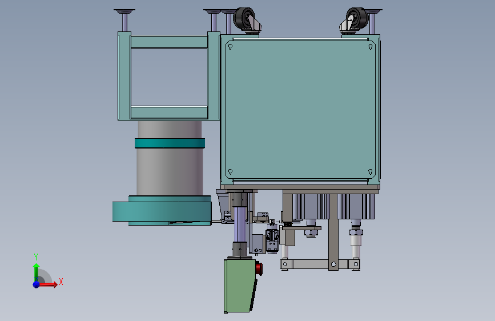Select the purple vertical shaft above the control box
Viewport: 495px width, 321px height.
(x=240, y=224)
